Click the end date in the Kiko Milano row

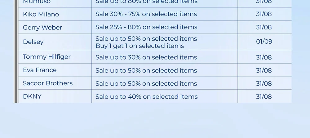tap(264, 14)
